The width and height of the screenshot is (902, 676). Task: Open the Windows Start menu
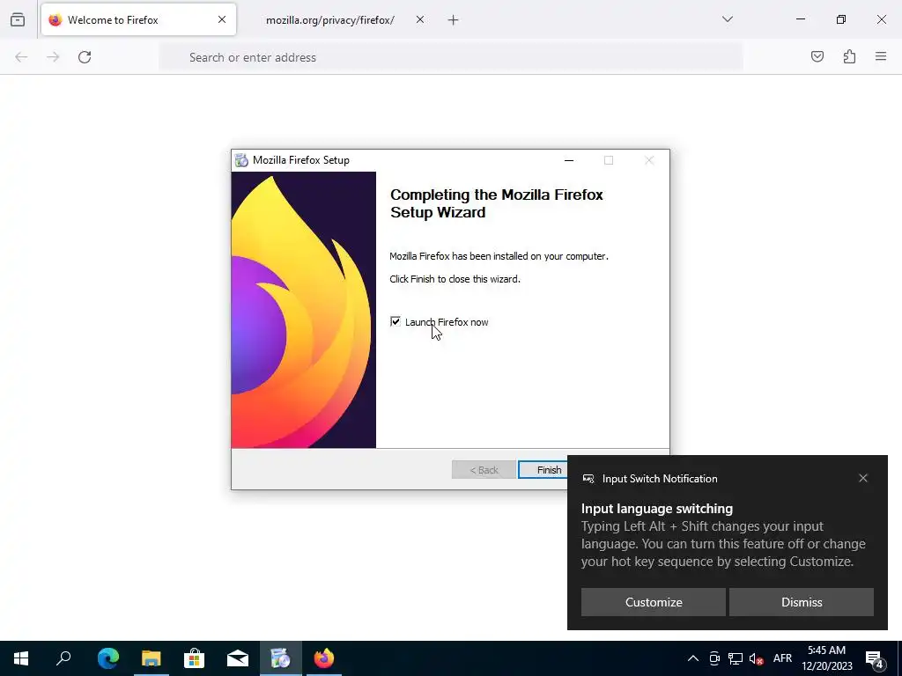point(21,658)
